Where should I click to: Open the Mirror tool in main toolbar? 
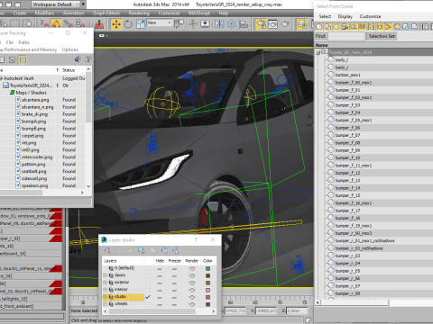(x=219, y=24)
